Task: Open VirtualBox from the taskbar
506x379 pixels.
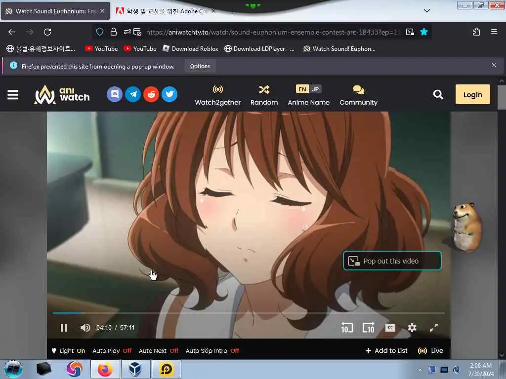Action: pyautogui.click(x=135, y=369)
